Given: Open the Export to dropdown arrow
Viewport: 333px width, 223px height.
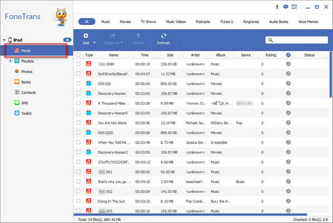Looking at the screenshot, I should pyautogui.click(x=122, y=43).
